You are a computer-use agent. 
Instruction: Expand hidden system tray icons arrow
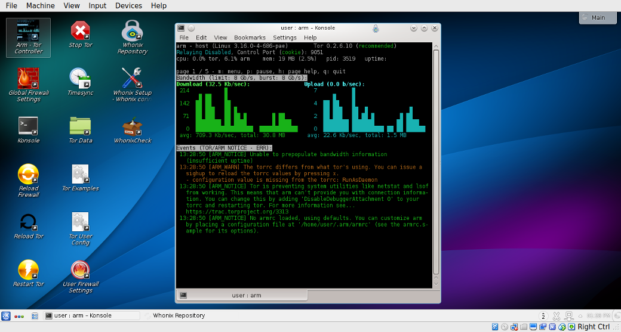pyautogui.click(x=580, y=316)
